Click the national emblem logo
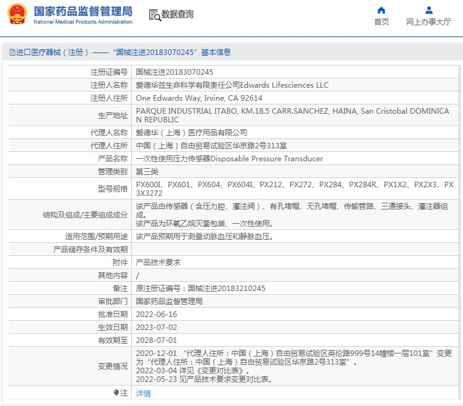The image size is (463, 406). click(x=17, y=14)
